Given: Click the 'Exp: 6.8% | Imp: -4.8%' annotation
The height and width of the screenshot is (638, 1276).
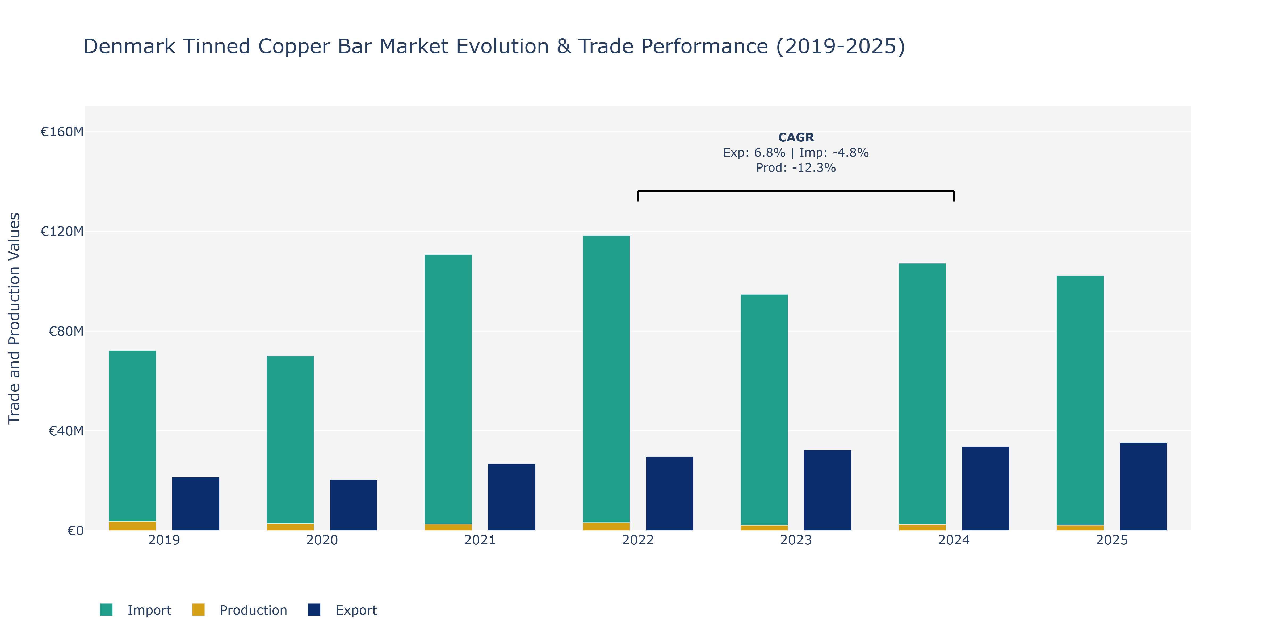Looking at the screenshot, I should click(x=796, y=153).
